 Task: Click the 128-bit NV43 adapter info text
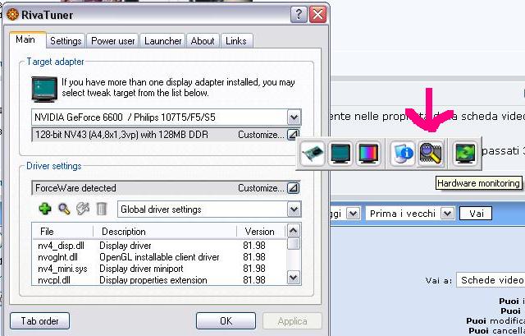[x=122, y=135]
